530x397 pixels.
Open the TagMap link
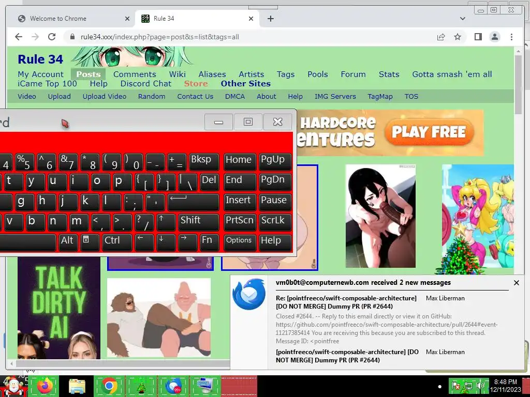coord(380,97)
